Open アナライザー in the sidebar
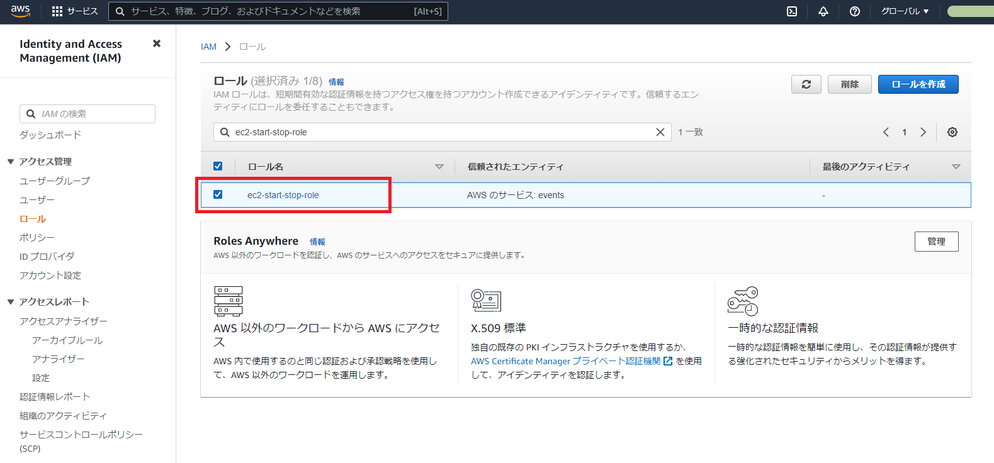The height and width of the screenshot is (463, 994). tap(59, 359)
